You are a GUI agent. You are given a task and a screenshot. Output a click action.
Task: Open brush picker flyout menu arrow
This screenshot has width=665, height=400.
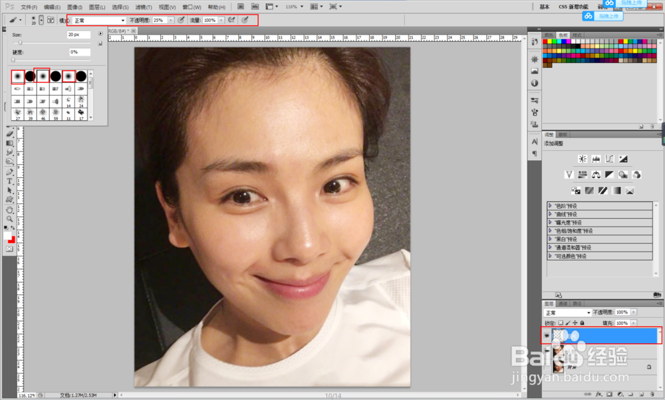coord(100,33)
